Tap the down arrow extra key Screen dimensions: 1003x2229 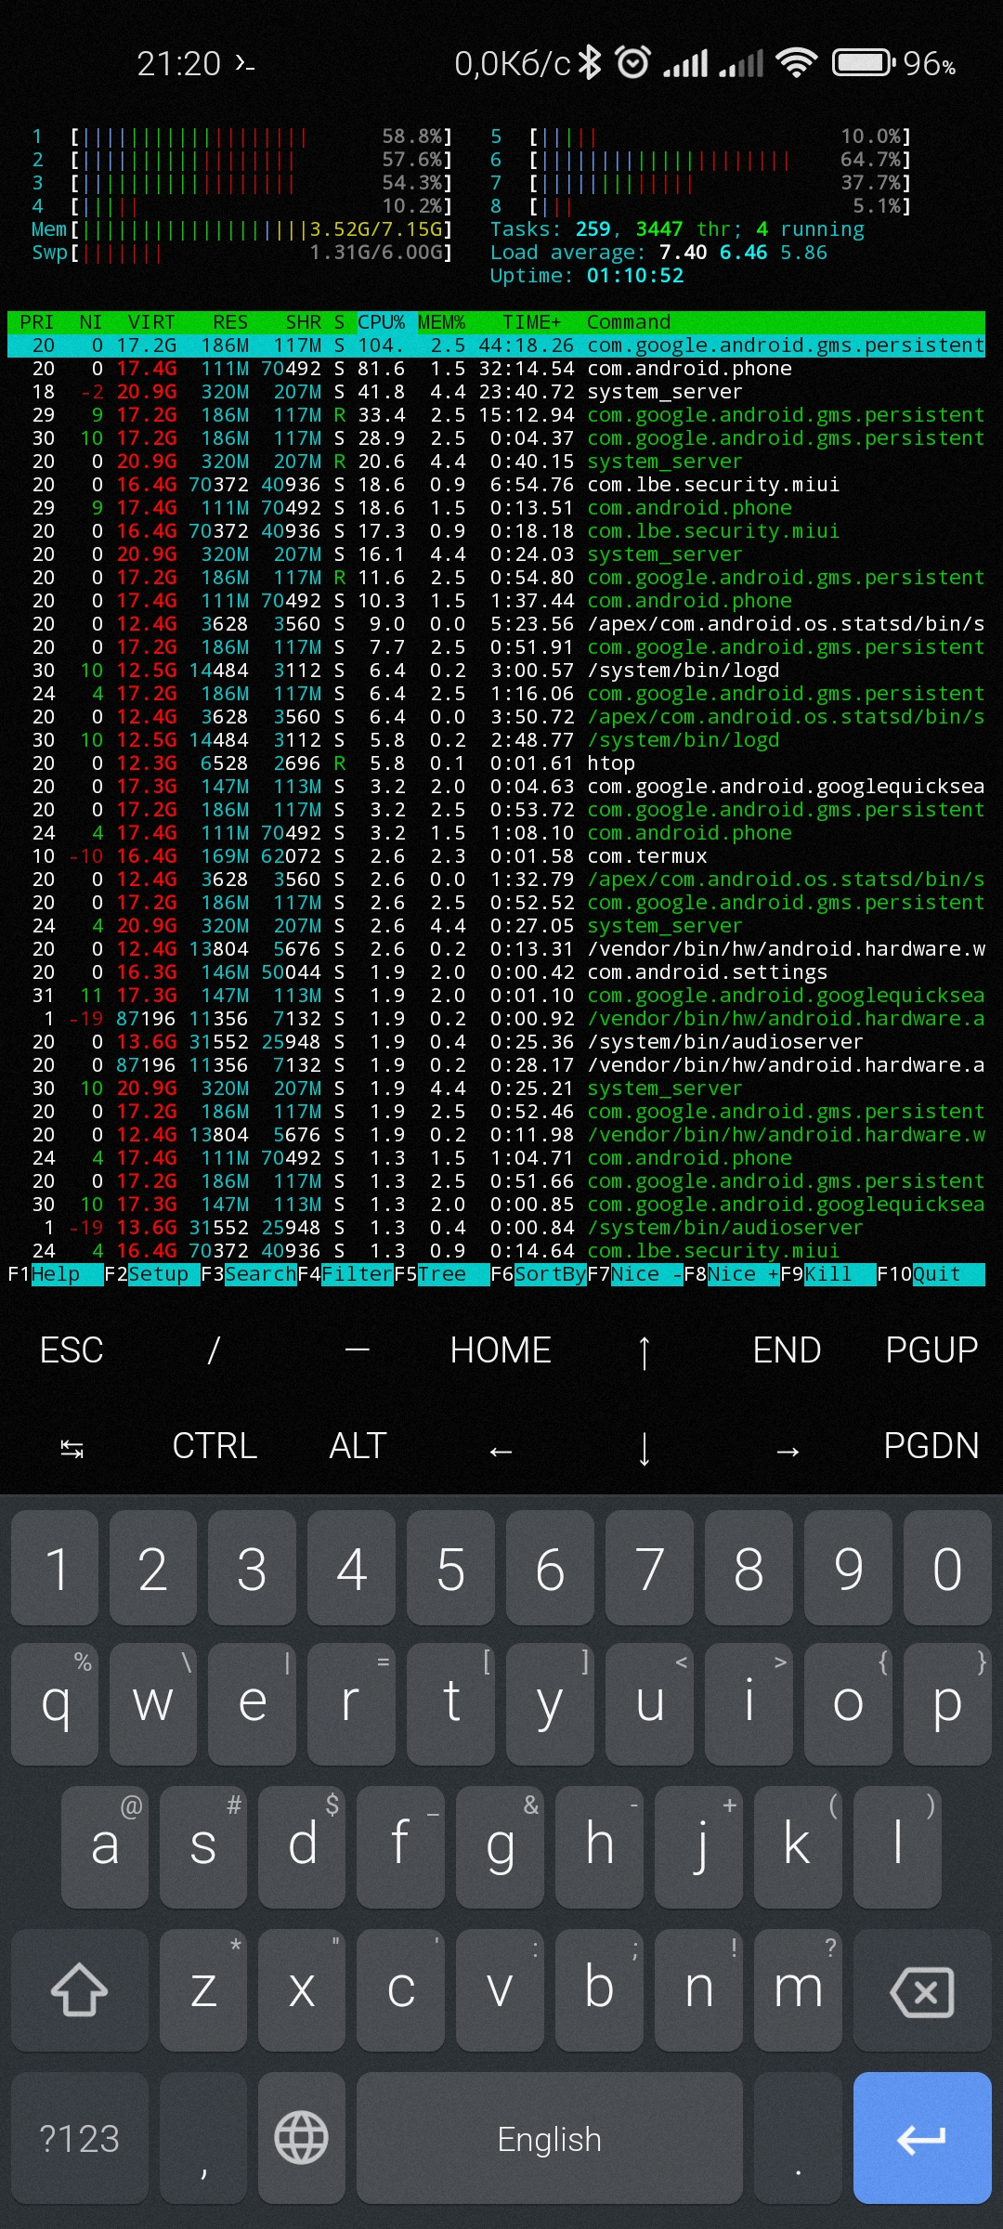pyautogui.click(x=644, y=1448)
